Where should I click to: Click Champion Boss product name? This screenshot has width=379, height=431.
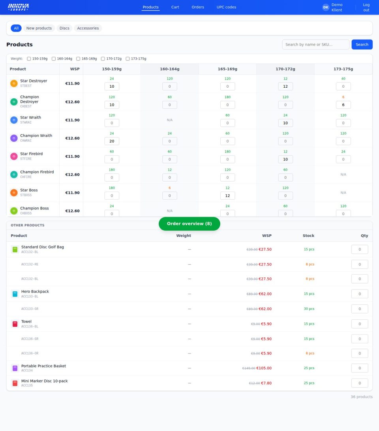click(x=34, y=208)
